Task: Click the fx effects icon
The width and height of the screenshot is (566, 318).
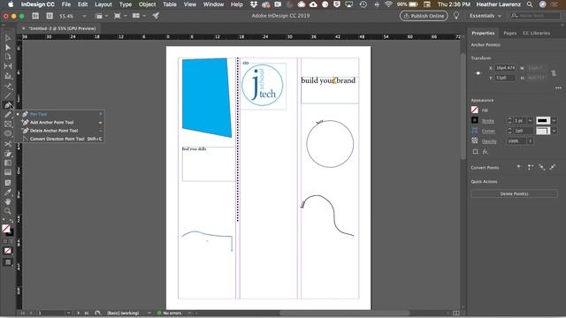Action: (486, 152)
